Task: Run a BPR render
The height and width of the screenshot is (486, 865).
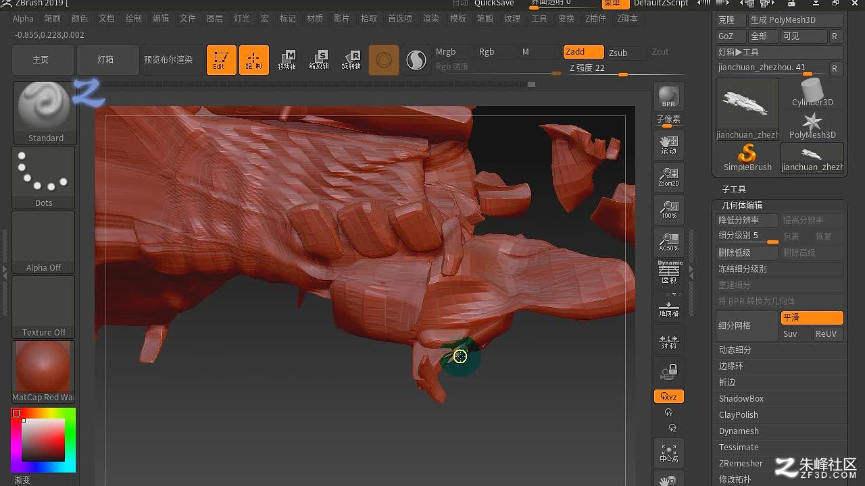Action: [668, 97]
